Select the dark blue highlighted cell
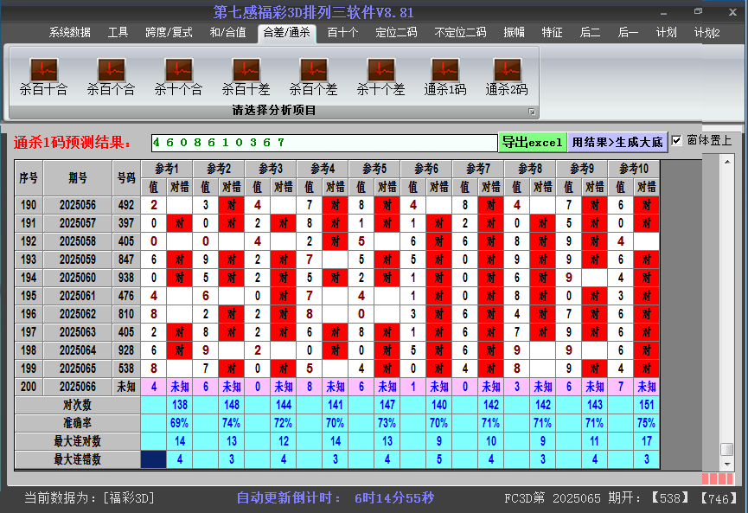Screen dimensions: 748x513 (x=154, y=459)
